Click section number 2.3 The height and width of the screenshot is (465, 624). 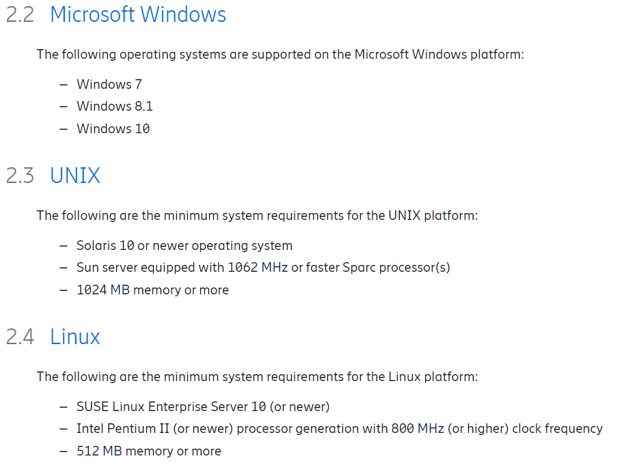(20, 175)
